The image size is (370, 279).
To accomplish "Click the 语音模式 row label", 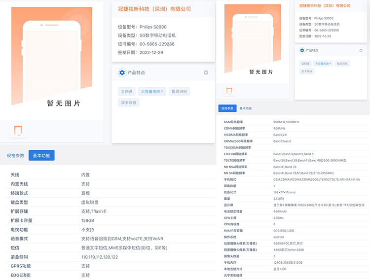I will coord(19,239).
